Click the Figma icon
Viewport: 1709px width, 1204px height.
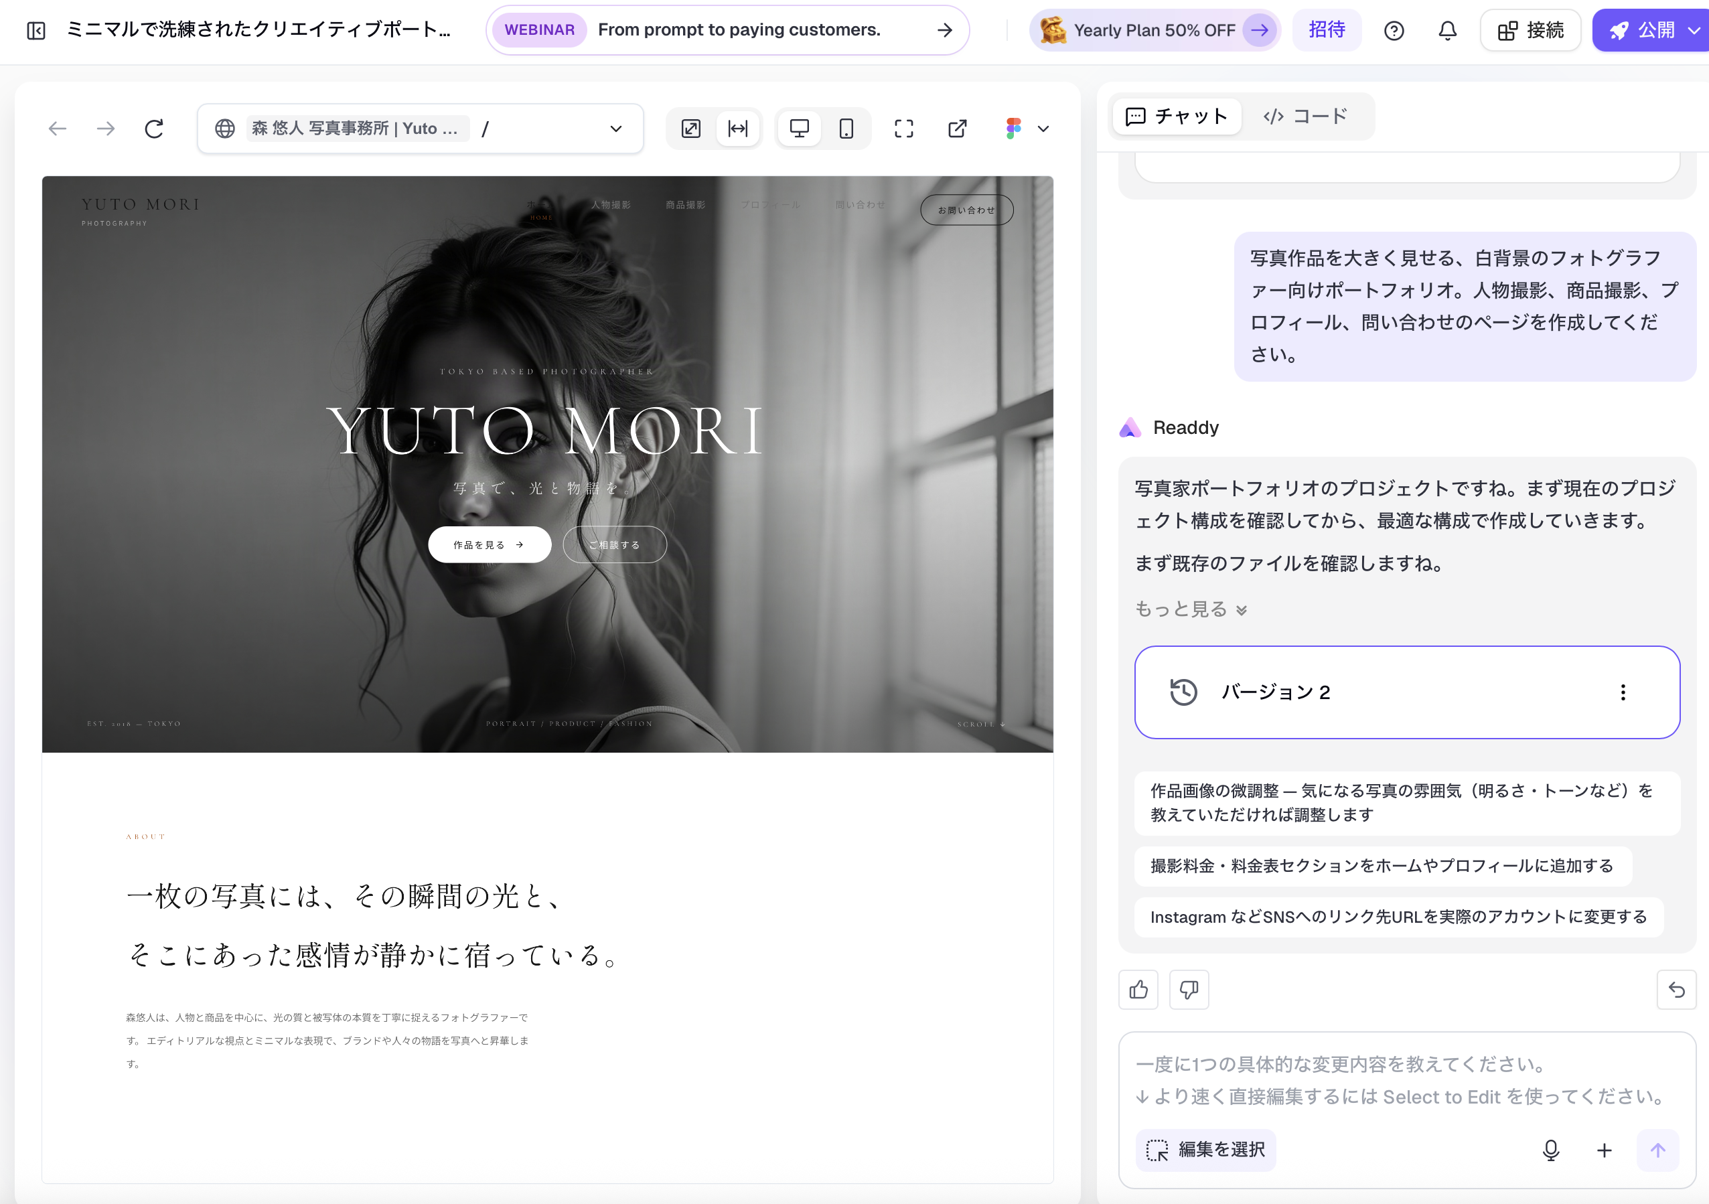pos(1013,129)
